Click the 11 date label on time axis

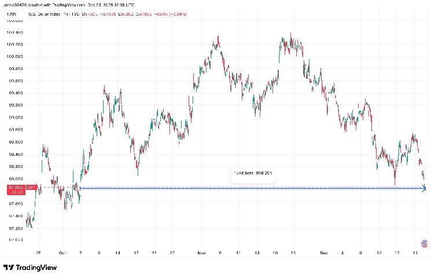pyautogui.click(x=238, y=253)
